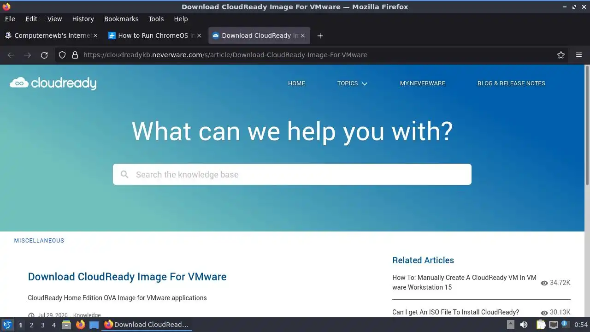Close the Computernewb's Internet tab
The width and height of the screenshot is (590, 332).
95,36
